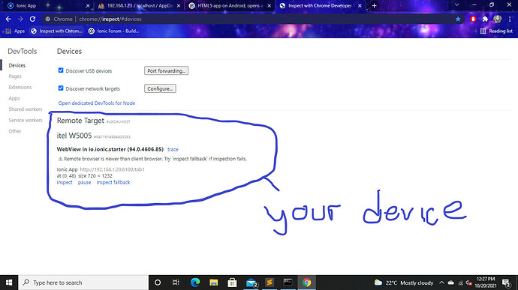This screenshot has height=290, width=518.
Task: Click the browser forward arrow
Action: 20,19
